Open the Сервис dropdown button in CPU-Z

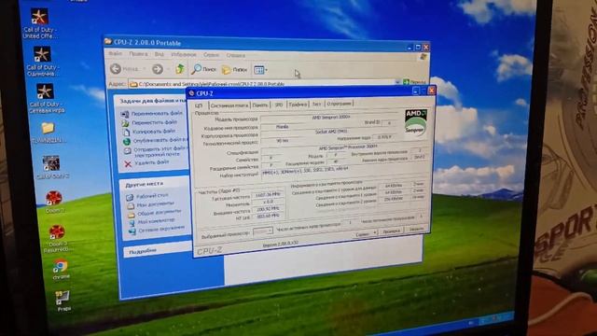tap(365, 234)
